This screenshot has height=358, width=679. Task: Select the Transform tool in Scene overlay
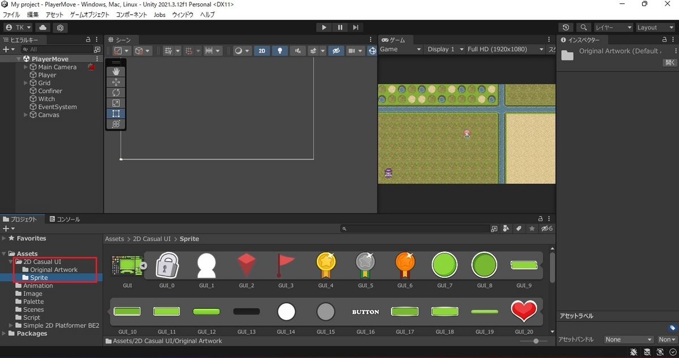[x=116, y=124]
